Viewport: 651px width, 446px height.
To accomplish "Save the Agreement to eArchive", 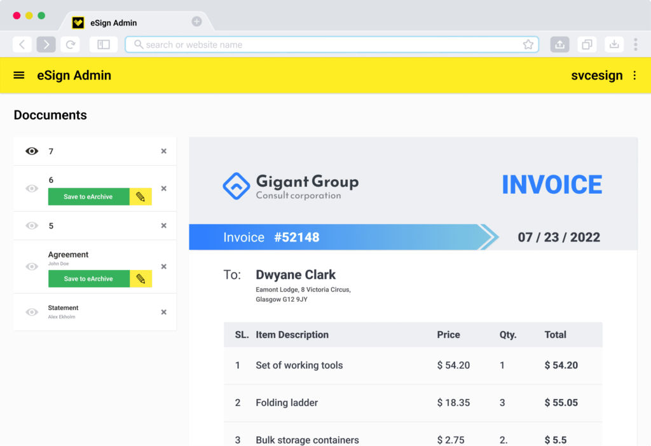I will (88, 279).
